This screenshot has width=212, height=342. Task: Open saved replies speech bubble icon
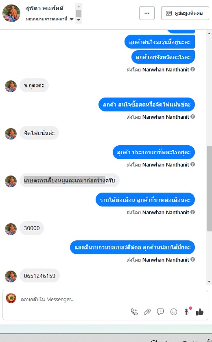pos(160,312)
